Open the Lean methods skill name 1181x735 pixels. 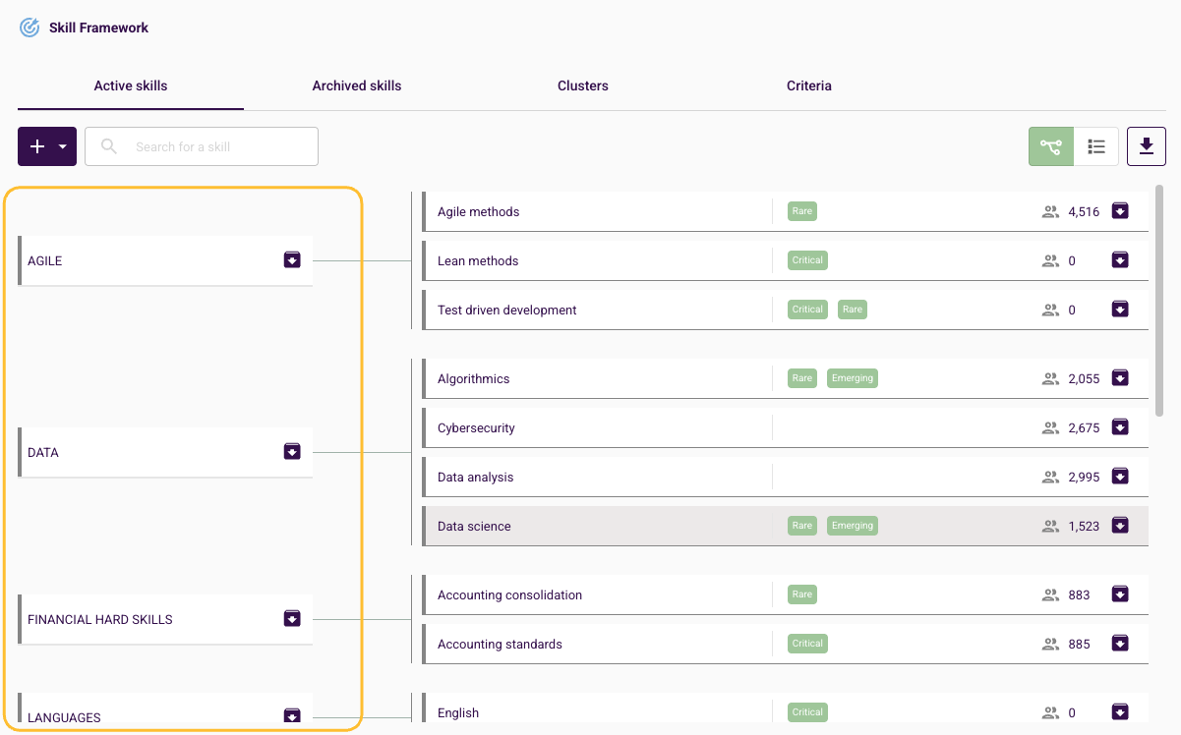pos(478,260)
